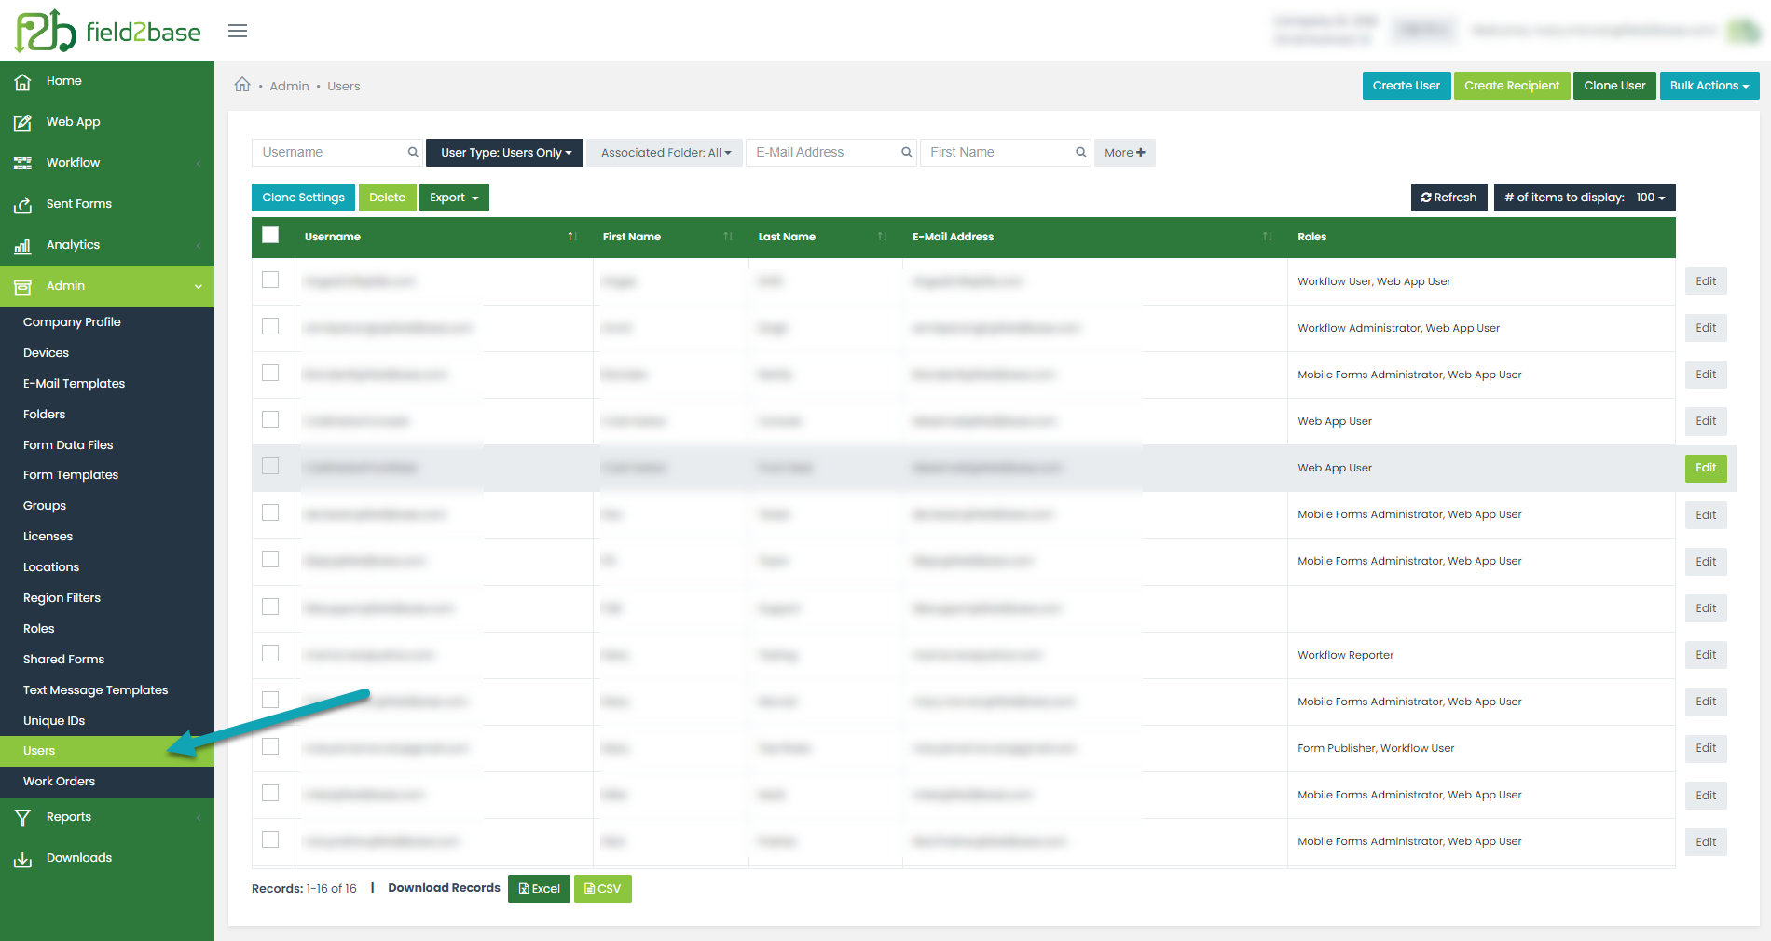
Task: Sort by E-Mail Address column arrows
Action: [1267, 237]
